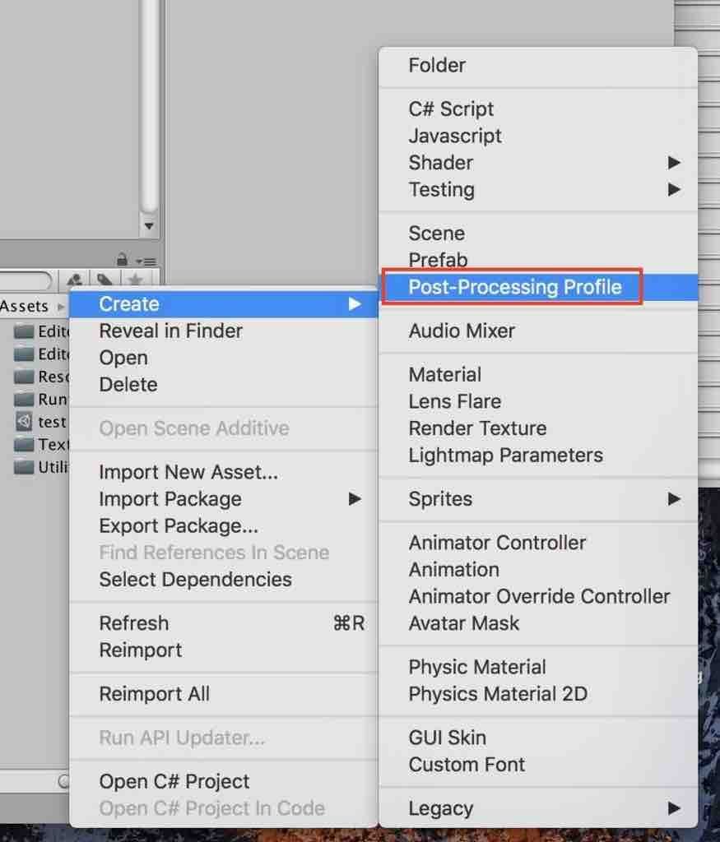Click the scrollbar down arrow

click(150, 226)
